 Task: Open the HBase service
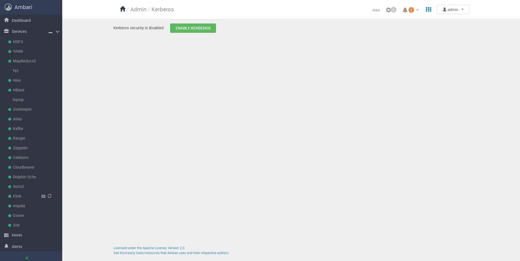[19, 90]
